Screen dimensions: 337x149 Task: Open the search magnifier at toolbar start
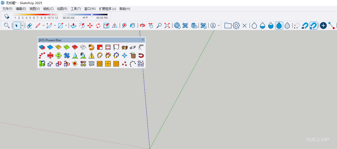click(7, 26)
